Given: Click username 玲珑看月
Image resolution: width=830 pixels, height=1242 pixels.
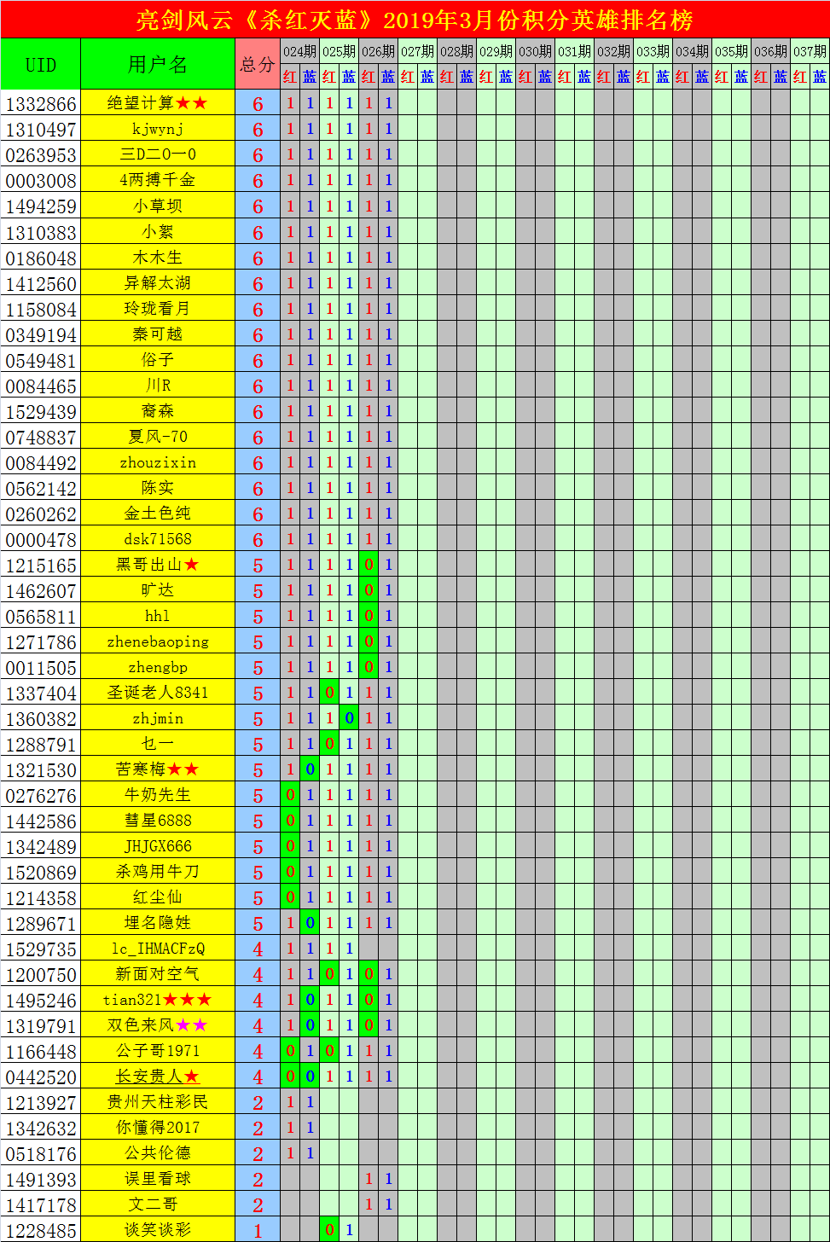Looking at the screenshot, I should click(158, 308).
